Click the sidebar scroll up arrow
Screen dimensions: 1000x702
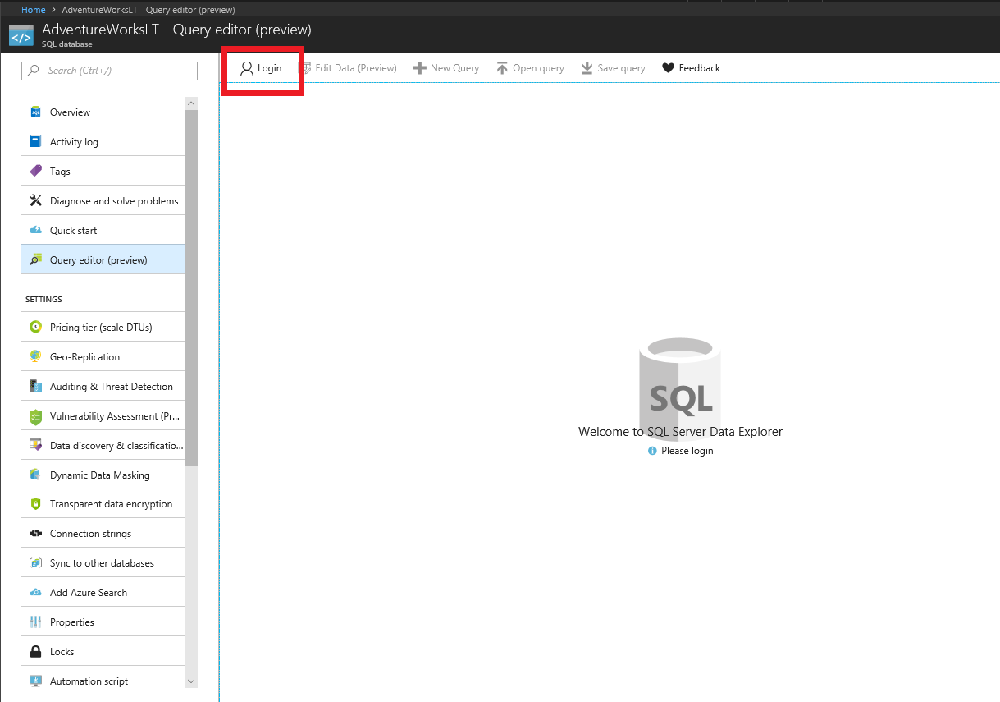(x=191, y=103)
